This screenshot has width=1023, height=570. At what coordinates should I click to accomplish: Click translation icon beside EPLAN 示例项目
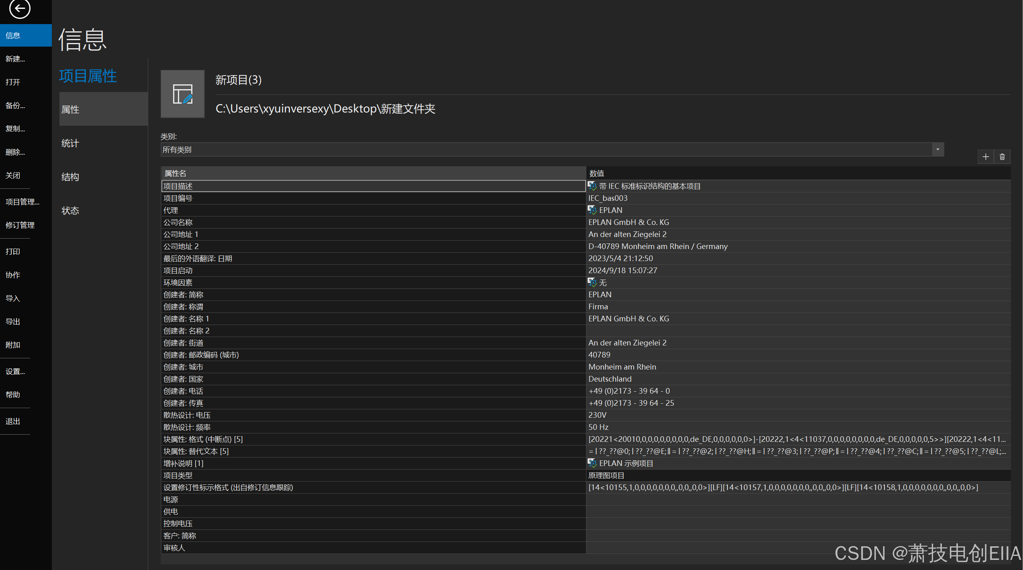coord(592,463)
